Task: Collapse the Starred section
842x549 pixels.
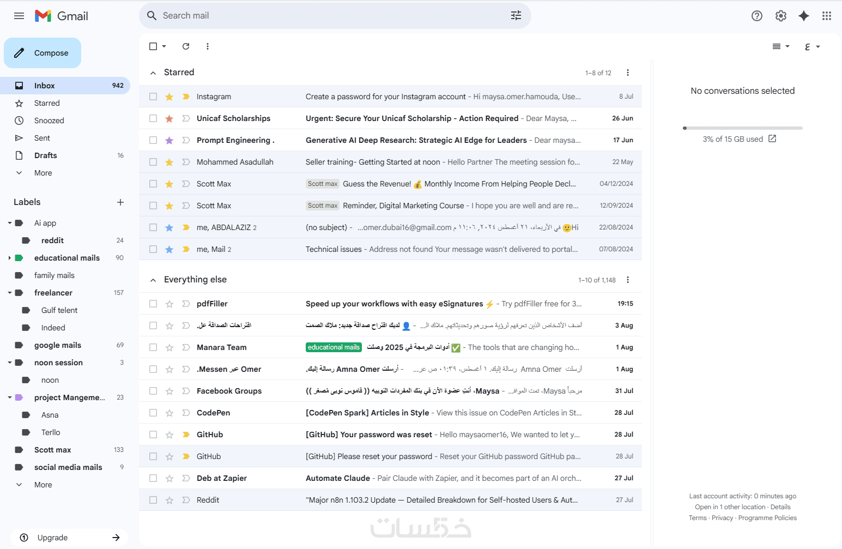Action: 153,73
